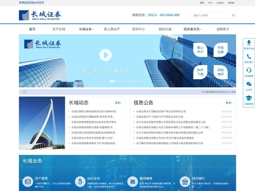Click the 公众号 WeChat icon
255x191 pixels.
click(249, 84)
